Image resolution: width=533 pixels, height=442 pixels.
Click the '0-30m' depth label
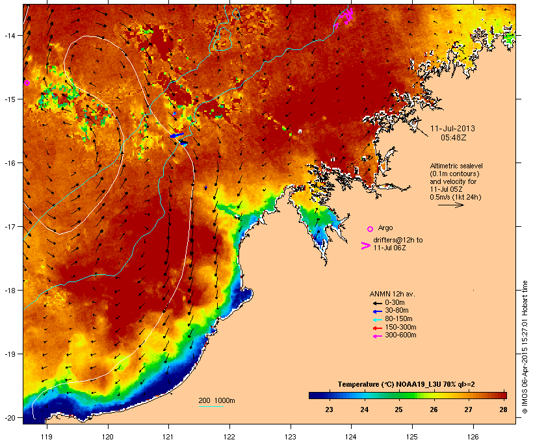tap(395, 303)
